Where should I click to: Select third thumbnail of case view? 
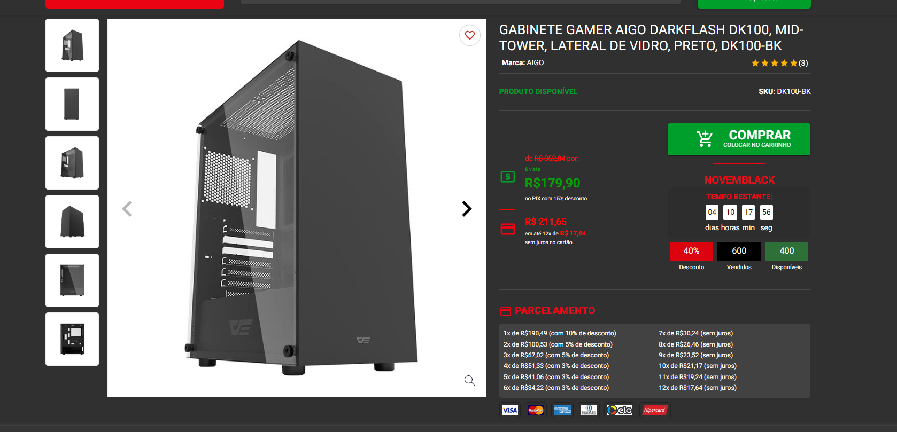tap(72, 163)
